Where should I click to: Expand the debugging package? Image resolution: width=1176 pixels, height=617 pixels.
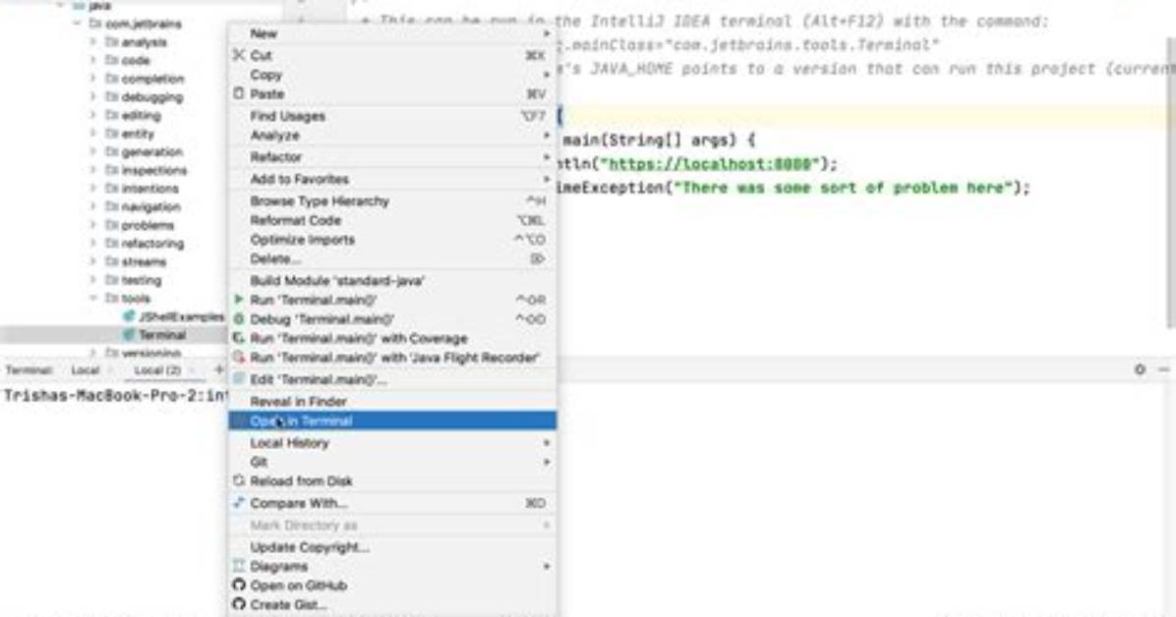pyautogui.click(x=93, y=96)
